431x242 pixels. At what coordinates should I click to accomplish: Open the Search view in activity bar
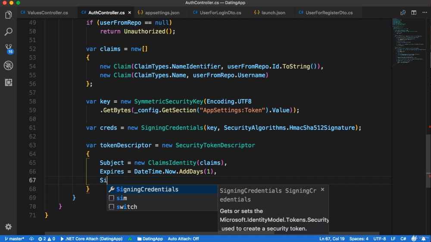pyautogui.click(x=8, y=31)
